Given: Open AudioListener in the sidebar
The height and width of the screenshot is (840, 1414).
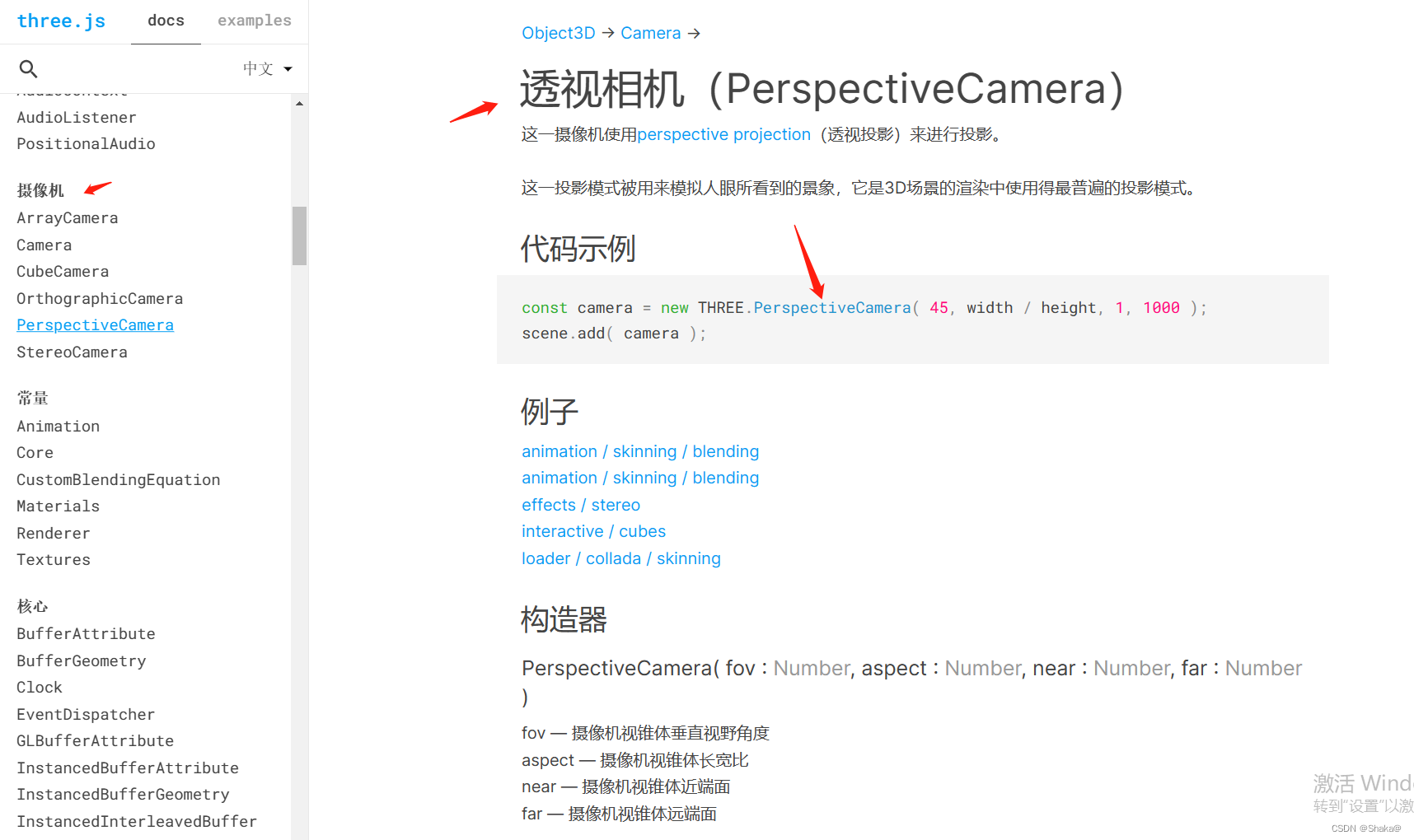Looking at the screenshot, I should point(77,118).
